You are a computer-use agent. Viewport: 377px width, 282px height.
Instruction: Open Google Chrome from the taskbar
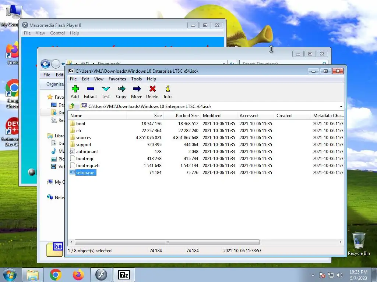coord(56,275)
